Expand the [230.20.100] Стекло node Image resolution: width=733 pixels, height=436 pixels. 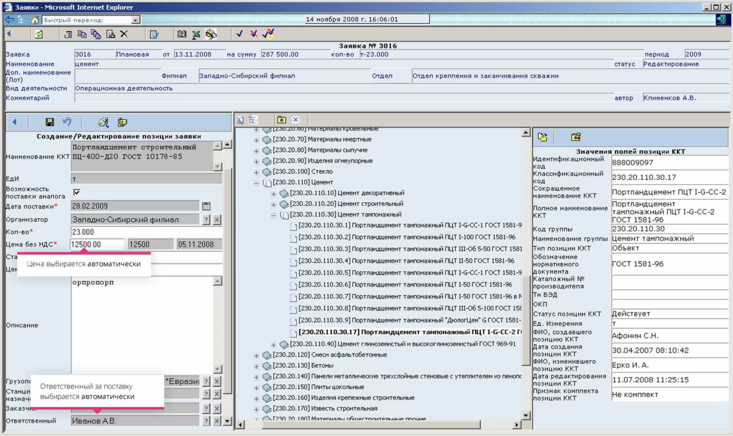(x=256, y=173)
